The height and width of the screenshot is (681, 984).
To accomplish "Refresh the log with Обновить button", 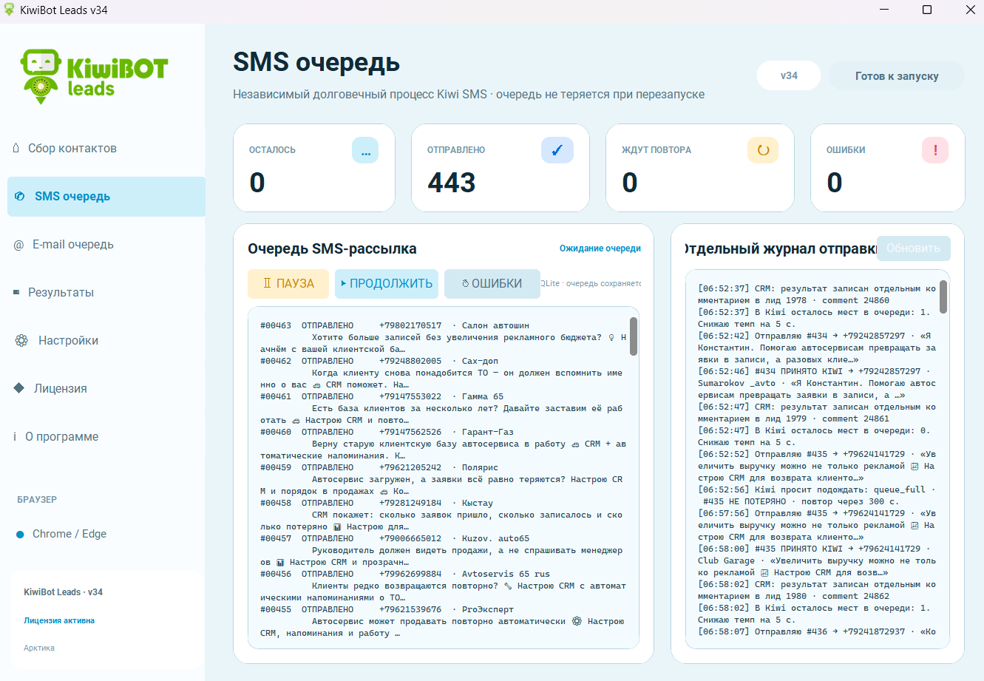I will [913, 248].
